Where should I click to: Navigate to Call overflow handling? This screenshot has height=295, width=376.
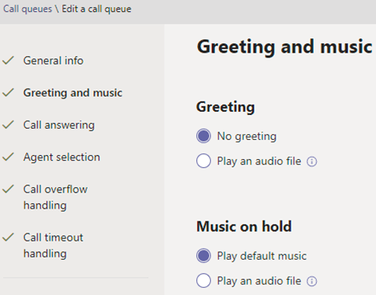coord(55,197)
